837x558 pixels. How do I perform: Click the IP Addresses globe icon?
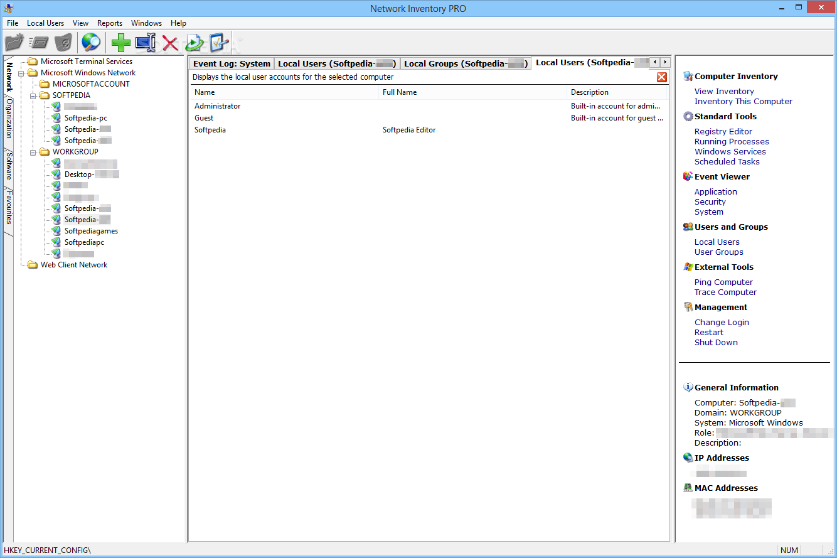(688, 458)
